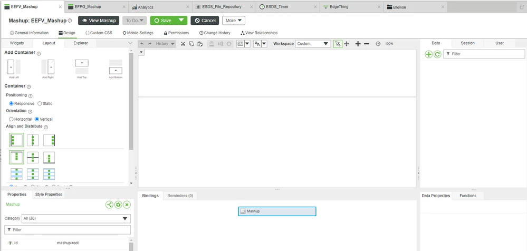Align container items to right
This screenshot has width=527, height=251.
49,140
